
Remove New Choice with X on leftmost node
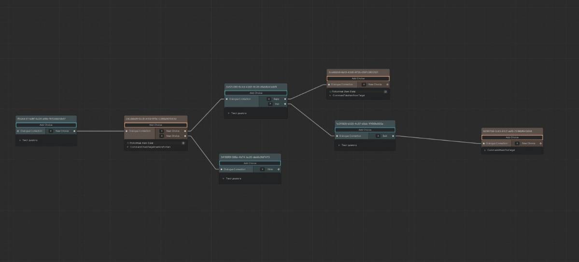51,131
